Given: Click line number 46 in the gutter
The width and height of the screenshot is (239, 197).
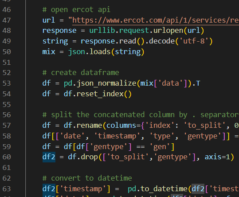Looking at the screenshot, I should tap(7, 10).
